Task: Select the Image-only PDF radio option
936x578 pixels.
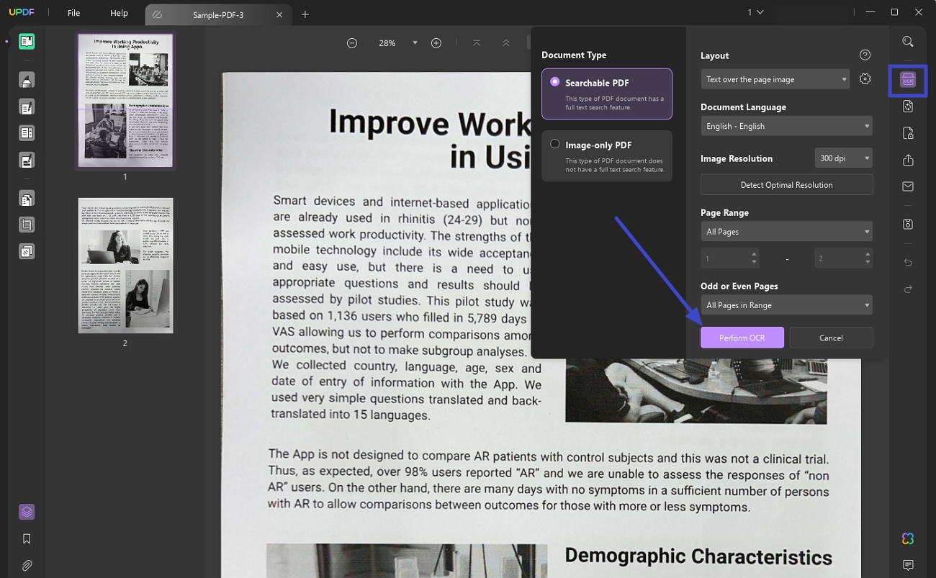Action: pos(555,144)
